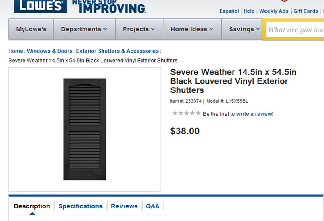Go to the Gift Cards page

(306, 11)
